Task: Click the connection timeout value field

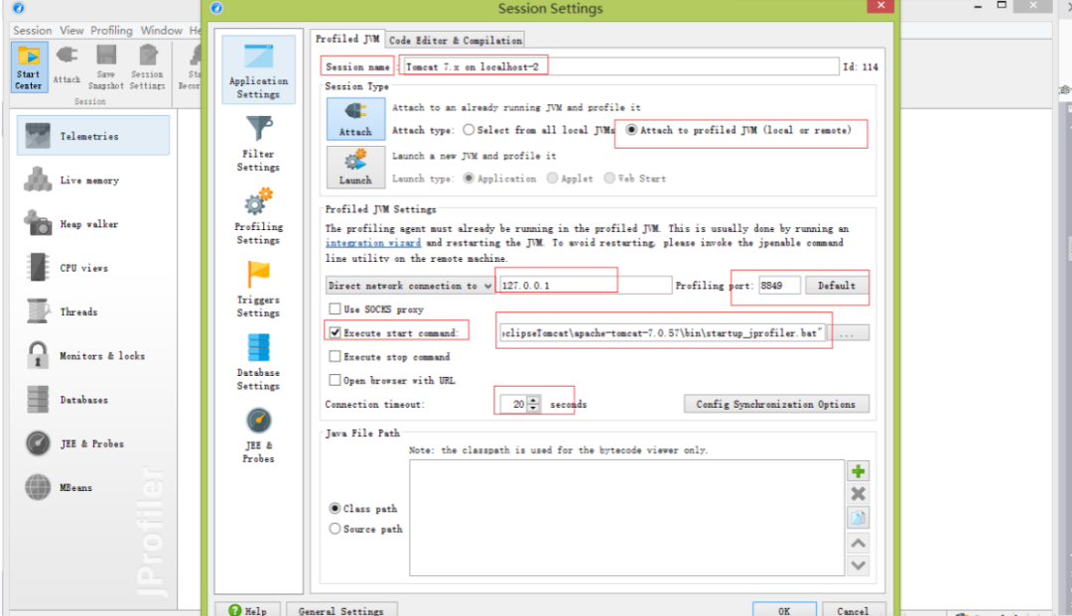Action: coord(514,405)
